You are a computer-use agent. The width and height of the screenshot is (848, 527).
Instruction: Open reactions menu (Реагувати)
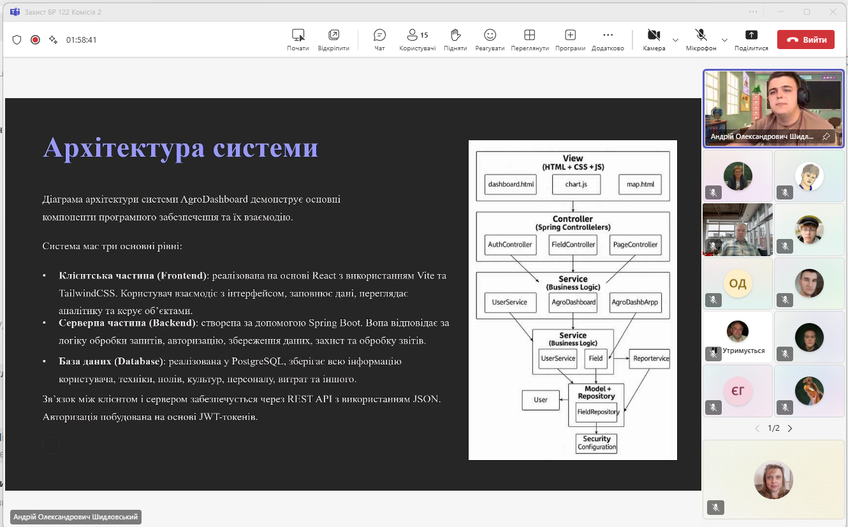click(490, 40)
